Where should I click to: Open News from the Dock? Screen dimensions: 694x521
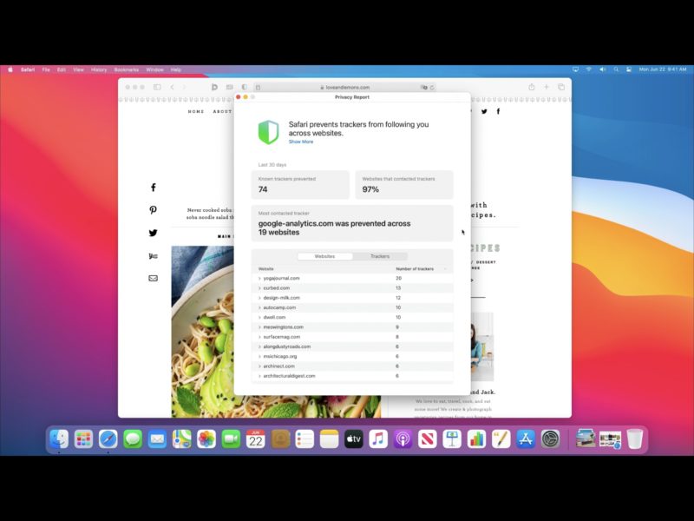click(x=428, y=439)
